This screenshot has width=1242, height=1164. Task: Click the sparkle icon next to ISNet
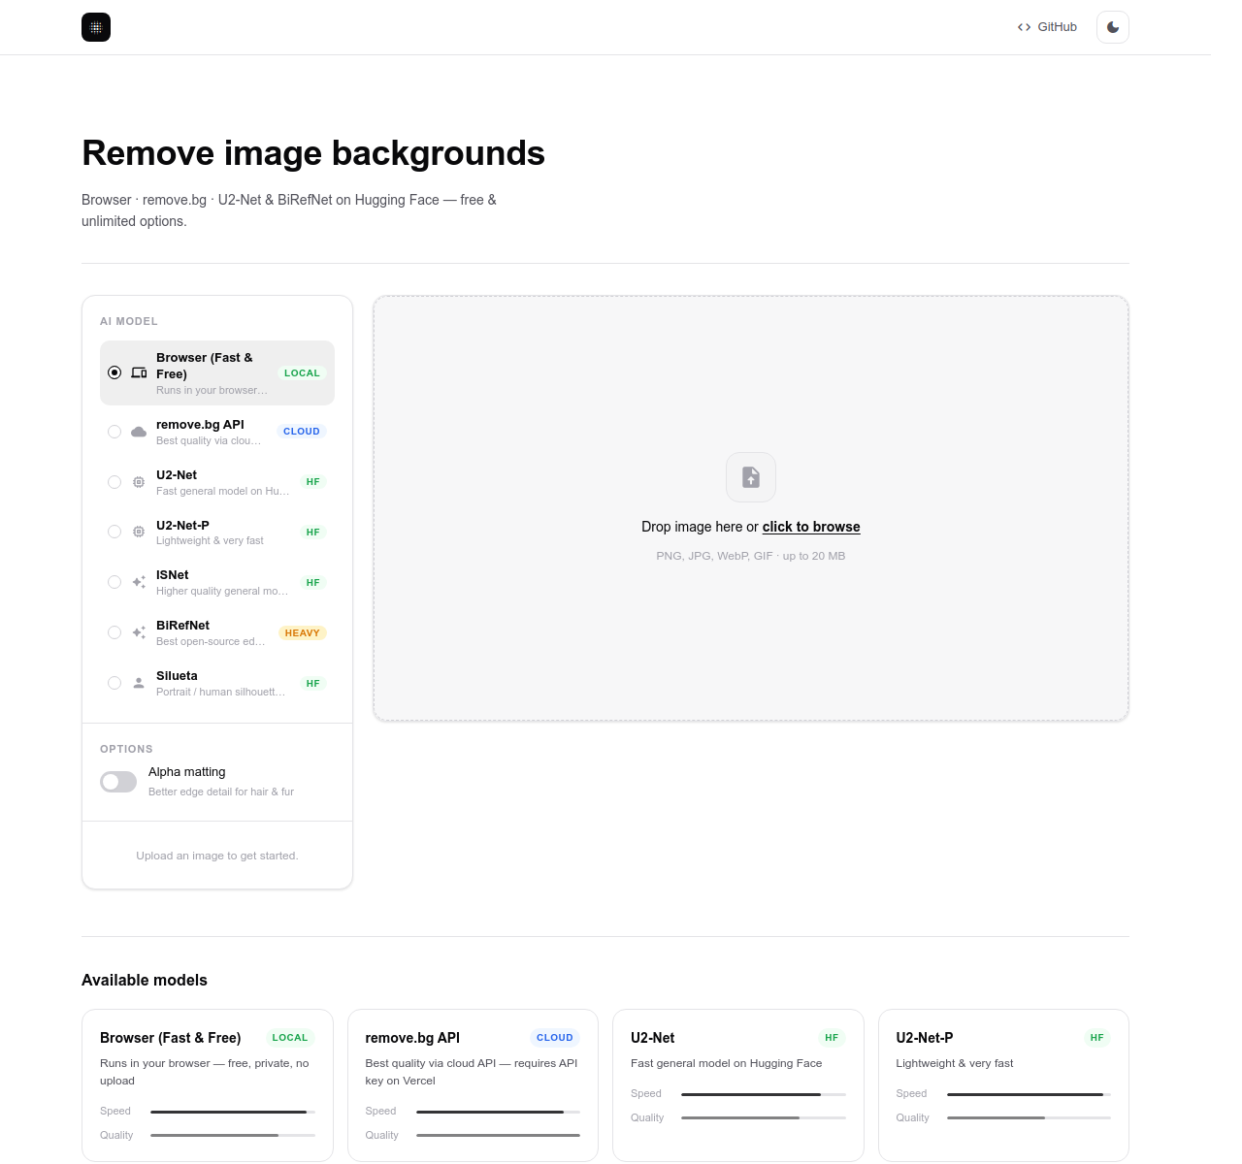[139, 582]
